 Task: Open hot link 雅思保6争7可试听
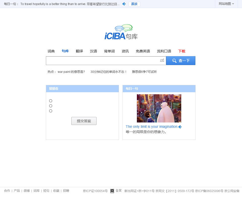[144, 72]
